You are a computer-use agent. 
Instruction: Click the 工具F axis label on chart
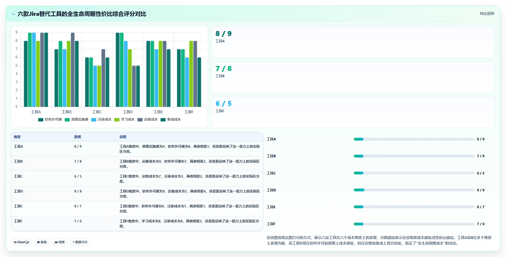click(189, 112)
